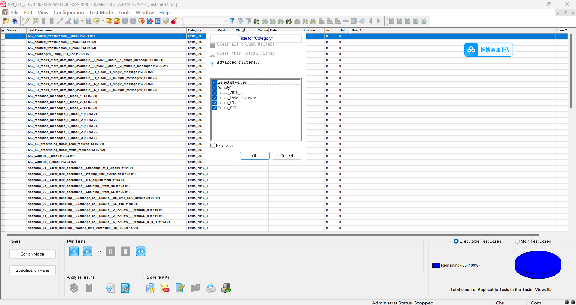The height and width of the screenshot is (305, 576).
Task: Enable the Exclusive checkbox
Action: (x=213, y=146)
